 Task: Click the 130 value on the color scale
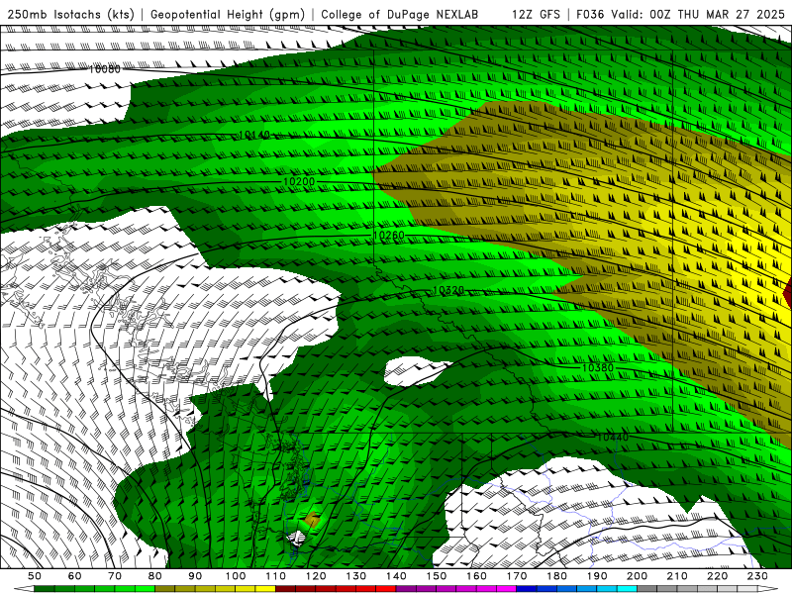tap(356, 576)
